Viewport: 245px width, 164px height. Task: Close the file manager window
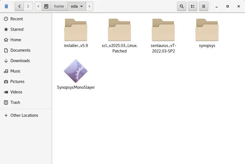pos(239,6)
